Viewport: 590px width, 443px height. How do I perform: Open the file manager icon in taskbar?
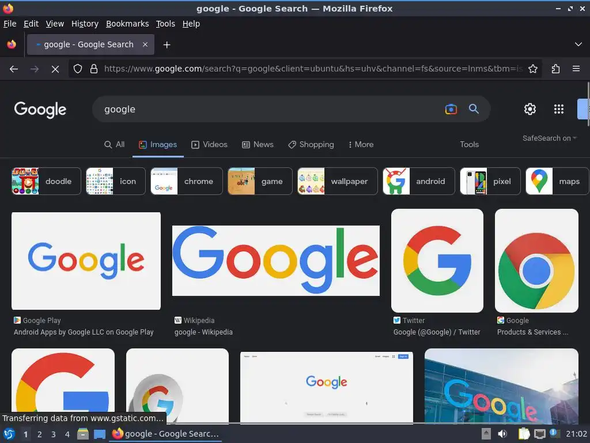pos(83,434)
